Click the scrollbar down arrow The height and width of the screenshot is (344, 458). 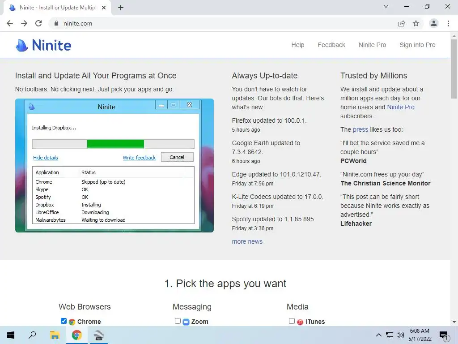tap(454, 322)
